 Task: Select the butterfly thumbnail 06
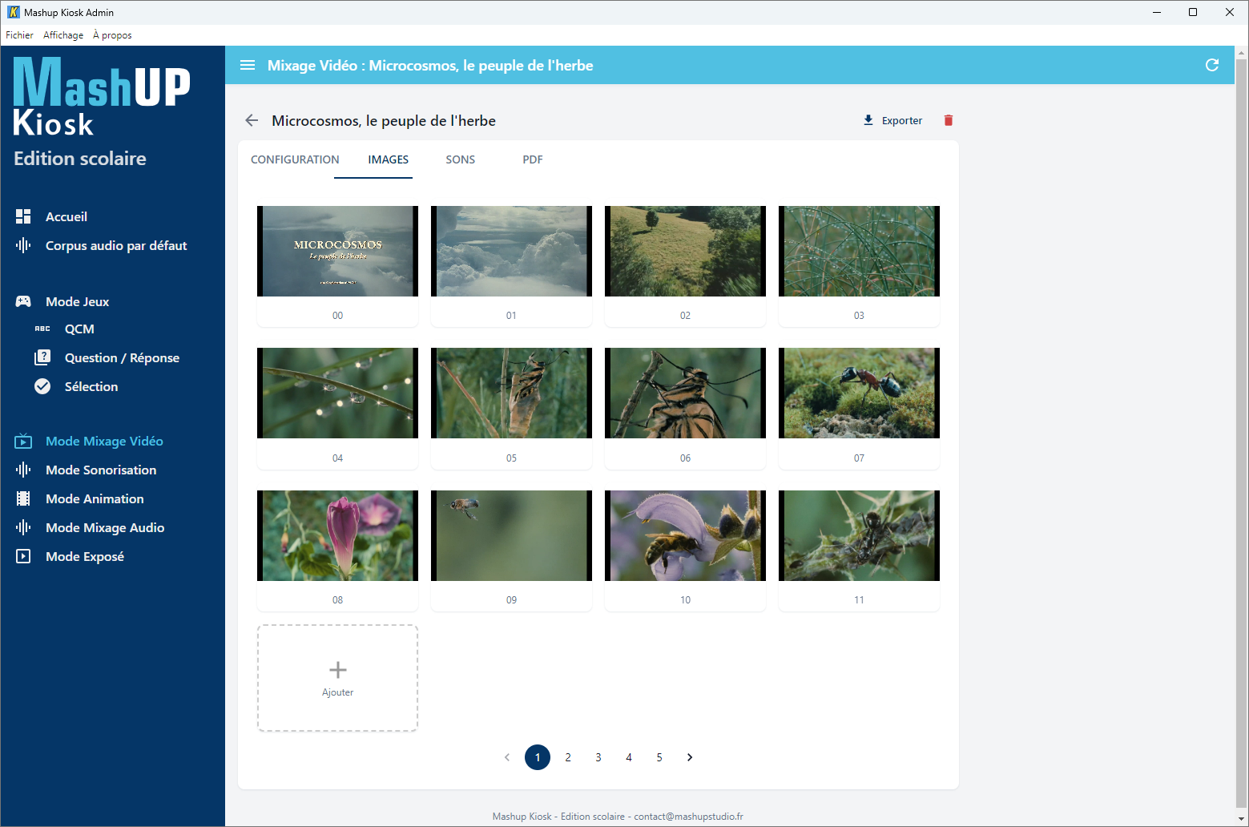click(x=685, y=393)
